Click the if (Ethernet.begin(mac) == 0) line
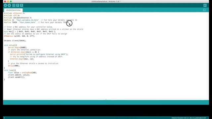 pos(24,52)
